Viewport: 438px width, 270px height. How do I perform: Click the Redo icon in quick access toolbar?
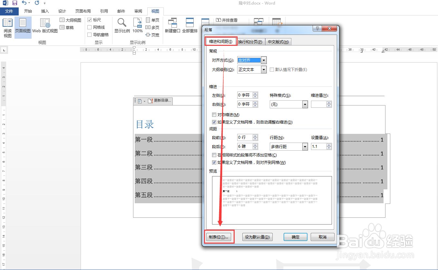[37, 3]
